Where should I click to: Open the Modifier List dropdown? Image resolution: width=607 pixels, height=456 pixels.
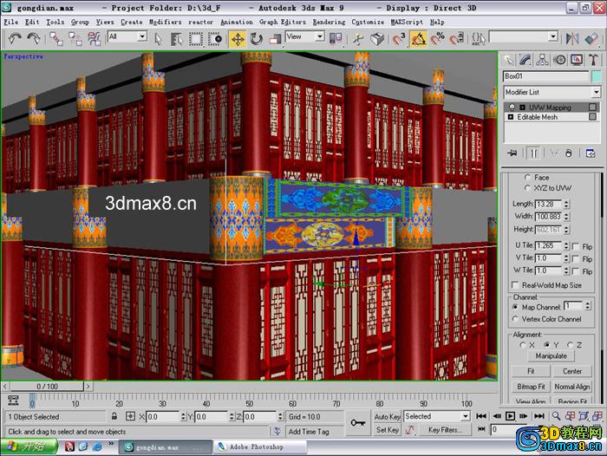pyautogui.click(x=597, y=92)
